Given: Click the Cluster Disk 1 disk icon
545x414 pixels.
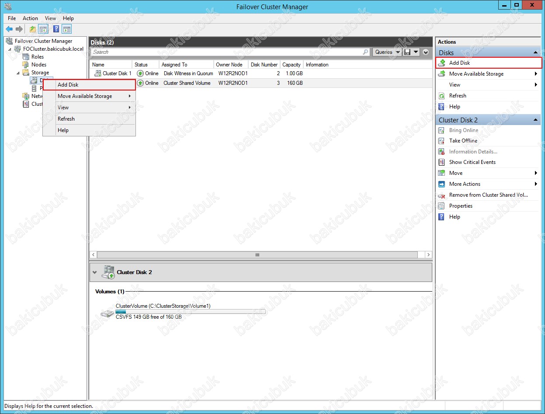Looking at the screenshot, I should click(x=98, y=73).
